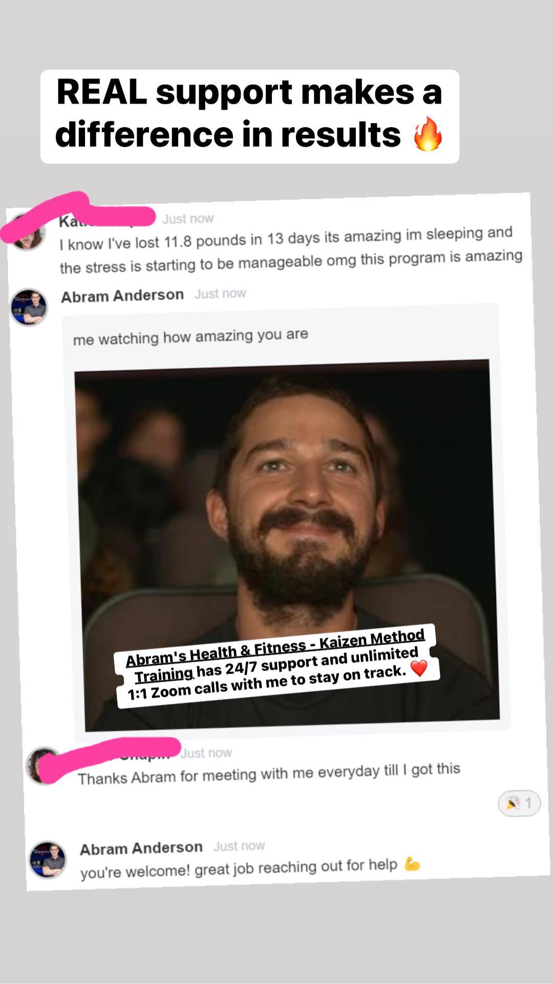This screenshot has width=553, height=984.
Task: Open Abram Anderson's avatar above the GIF message
Action: pyautogui.click(x=29, y=307)
